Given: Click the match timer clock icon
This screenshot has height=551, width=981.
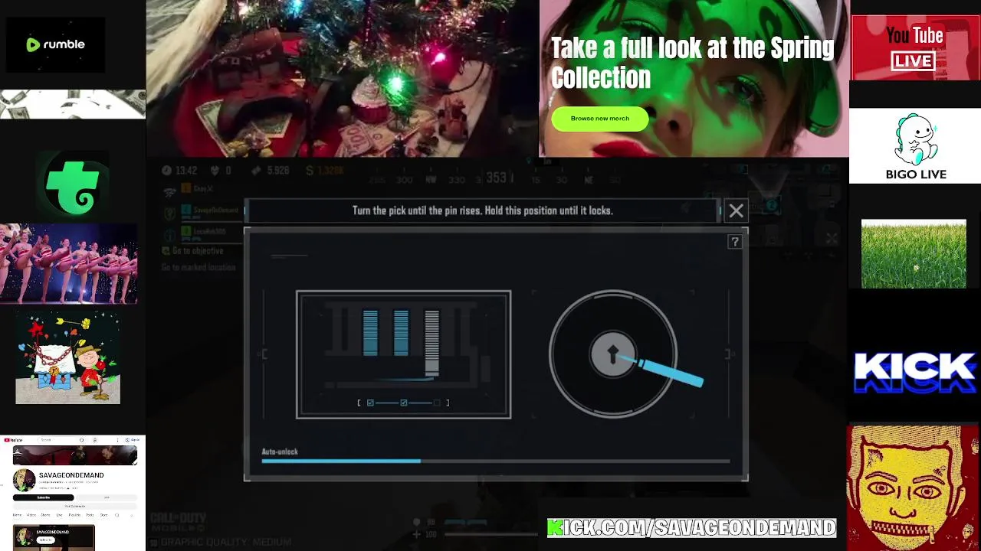Looking at the screenshot, I should (x=166, y=170).
